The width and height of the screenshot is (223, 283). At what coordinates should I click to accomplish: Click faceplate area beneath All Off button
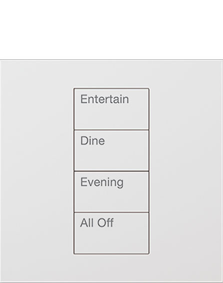(111, 268)
